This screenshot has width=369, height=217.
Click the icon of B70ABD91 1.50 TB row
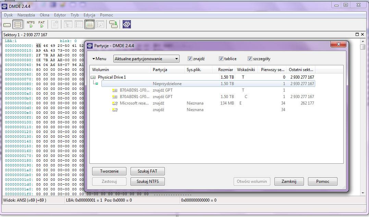coord(115,97)
